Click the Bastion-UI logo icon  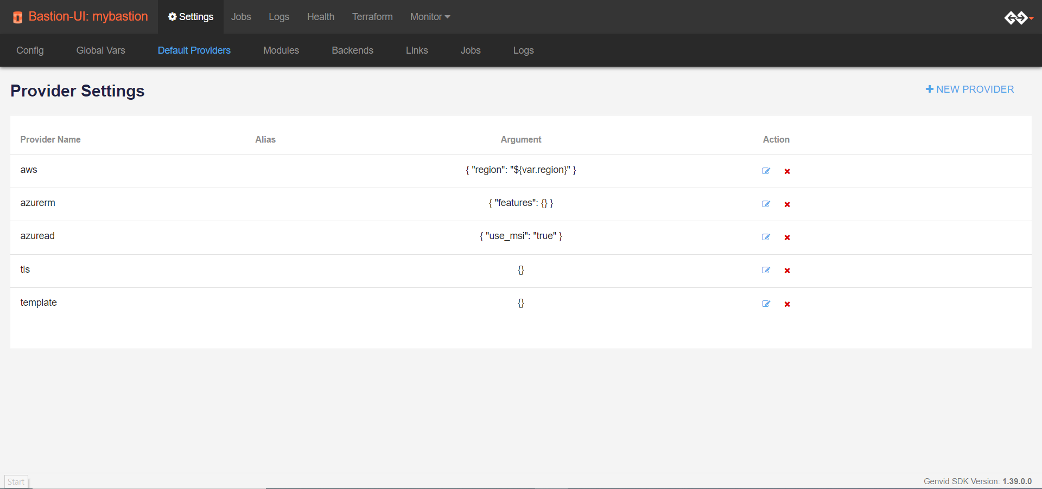pos(18,17)
